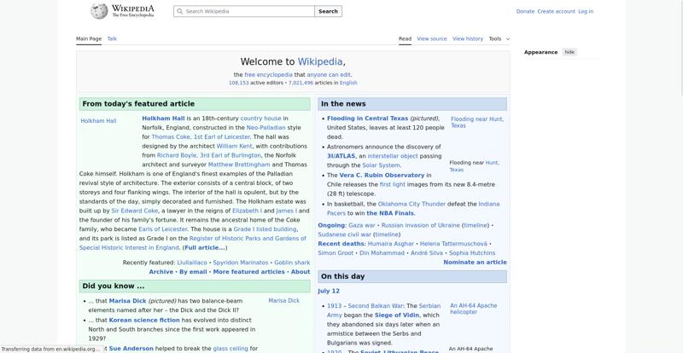Image resolution: width=683 pixels, height=353 pixels.
Task: Click the By email link
Action: (193, 272)
